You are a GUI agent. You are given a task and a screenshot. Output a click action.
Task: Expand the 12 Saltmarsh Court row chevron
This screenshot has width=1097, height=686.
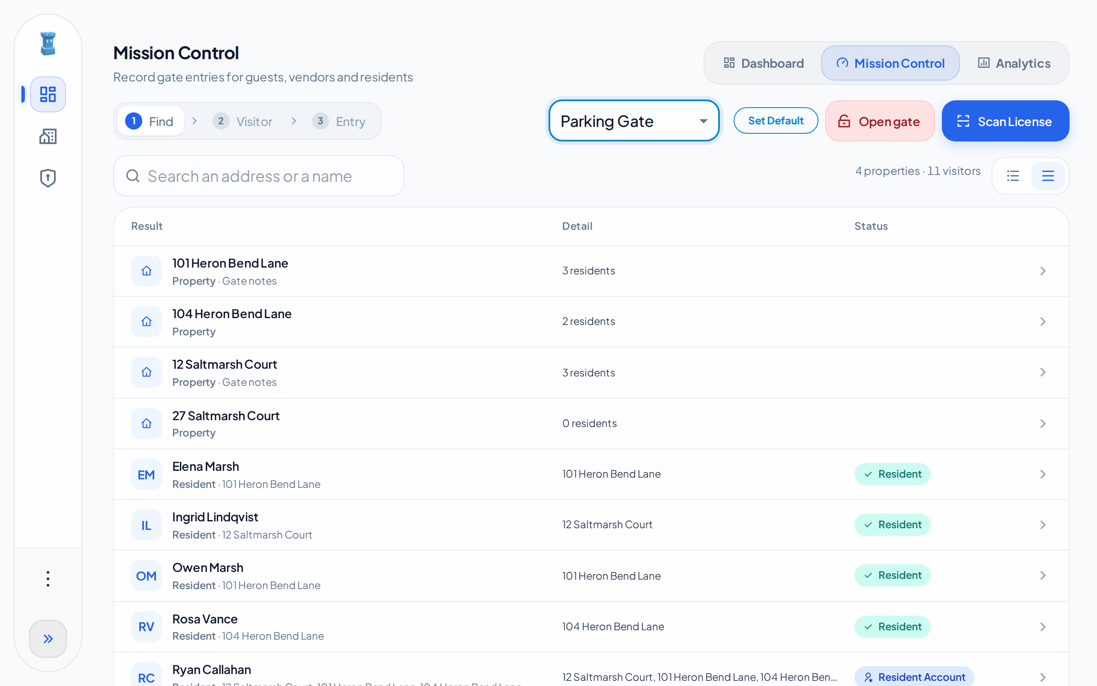pos(1043,373)
